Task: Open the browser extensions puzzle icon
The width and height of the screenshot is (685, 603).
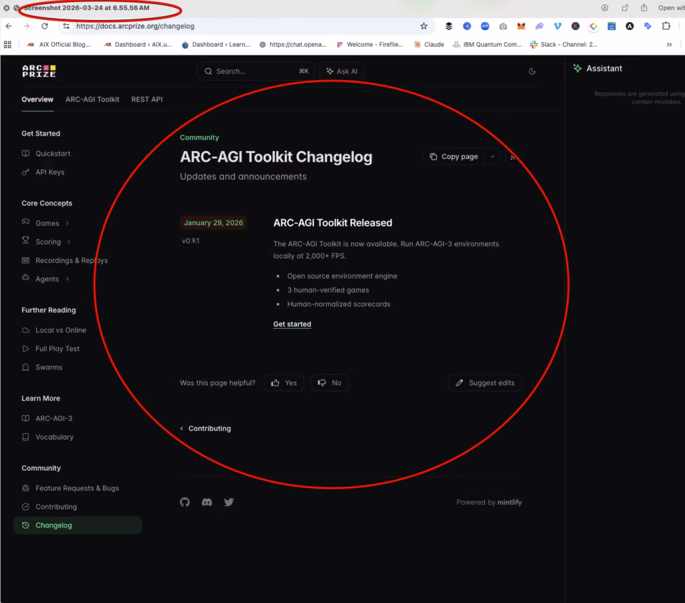Action: (x=666, y=26)
